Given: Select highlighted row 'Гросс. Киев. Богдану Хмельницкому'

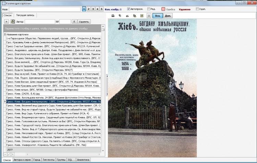Looking at the screenshot, I should pyautogui.click(x=53, y=102).
